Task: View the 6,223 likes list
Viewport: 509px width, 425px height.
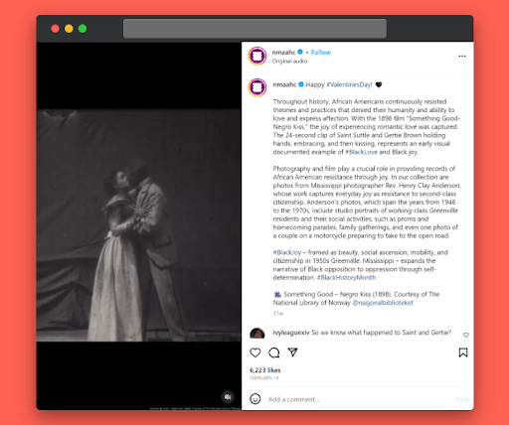Action: click(x=265, y=370)
